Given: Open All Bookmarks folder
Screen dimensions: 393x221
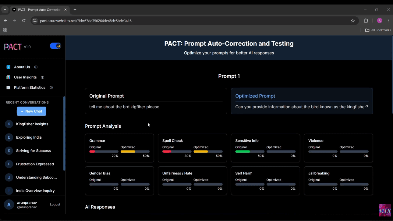Looking at the screenshot, I should [x=378, y=30].
